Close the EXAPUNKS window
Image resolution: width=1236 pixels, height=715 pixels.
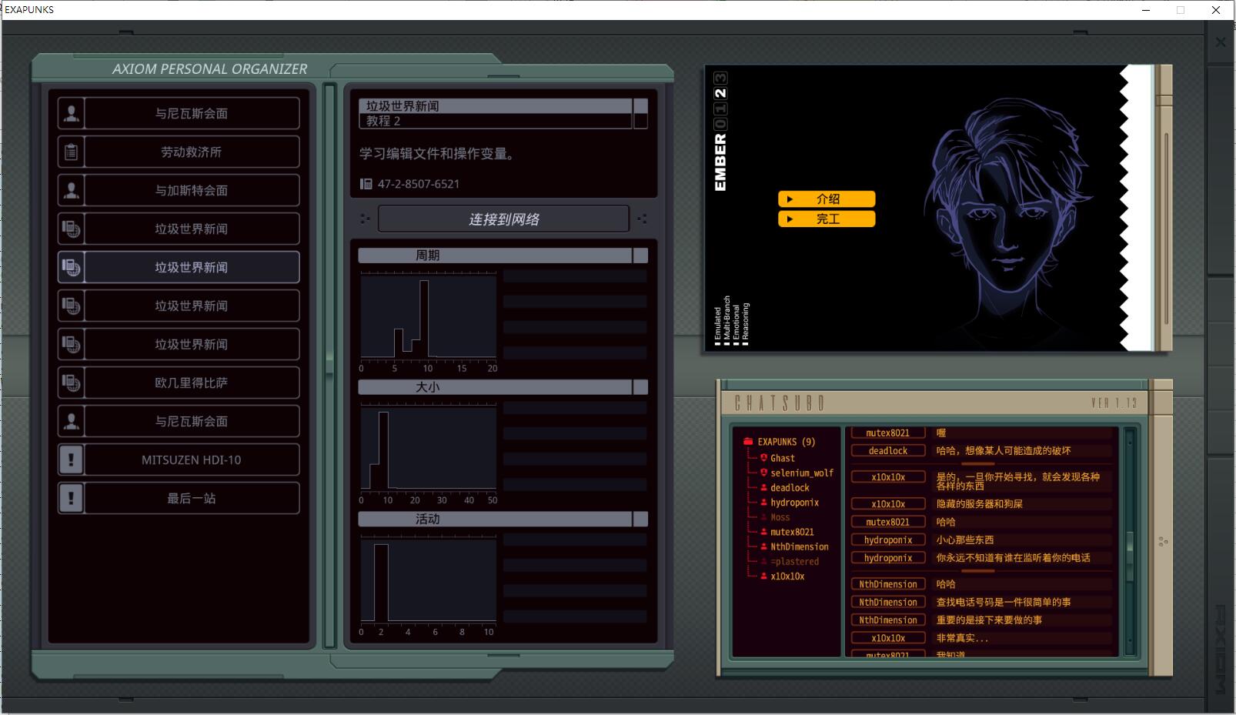pyautogui.click(x=1216, y=10)
